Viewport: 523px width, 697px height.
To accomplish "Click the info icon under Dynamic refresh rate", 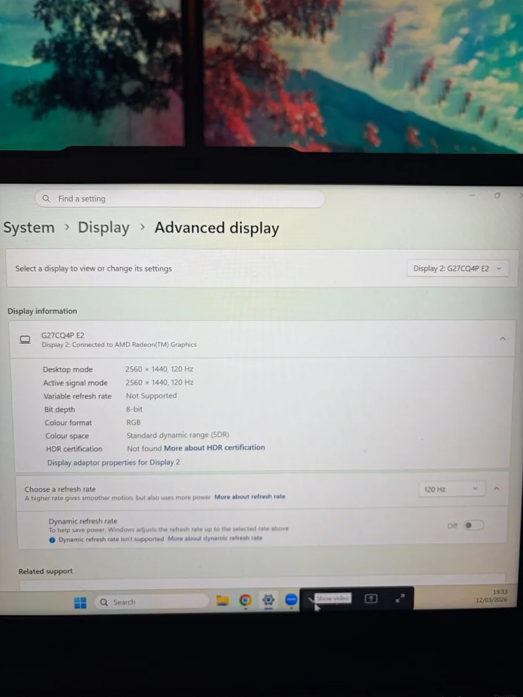I will tap(52, 540).
